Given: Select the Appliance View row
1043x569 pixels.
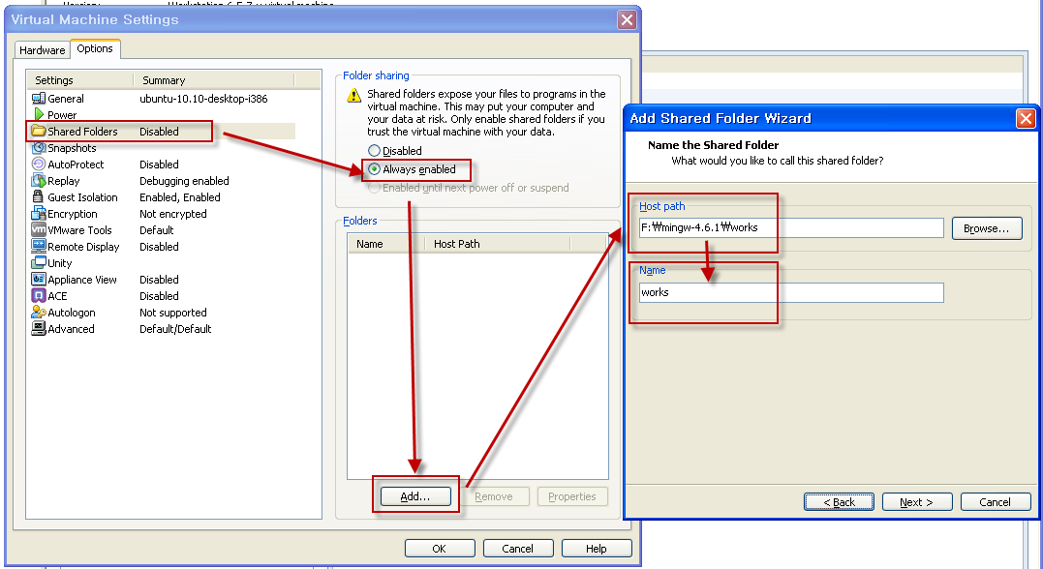Looking at the screenshot, I should pos(162,280).
